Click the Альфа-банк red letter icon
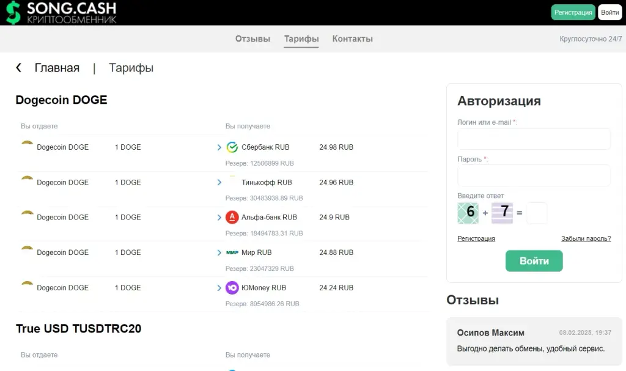 (232, 217)
